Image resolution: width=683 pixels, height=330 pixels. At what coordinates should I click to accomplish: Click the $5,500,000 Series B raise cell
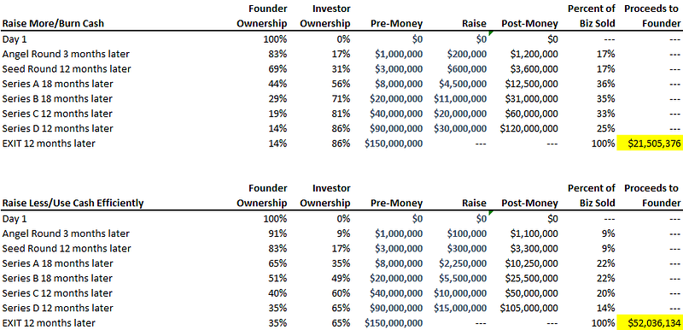pos(463,278)
